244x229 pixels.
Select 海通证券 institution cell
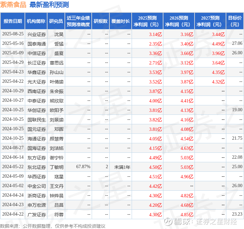pyautogui.click(x=37, y=139)
